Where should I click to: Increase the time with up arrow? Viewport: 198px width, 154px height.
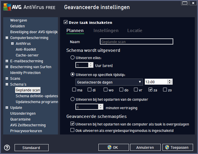point(170,81)
